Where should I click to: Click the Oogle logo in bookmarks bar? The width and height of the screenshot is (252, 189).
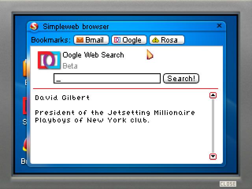[x=117, y=40]
